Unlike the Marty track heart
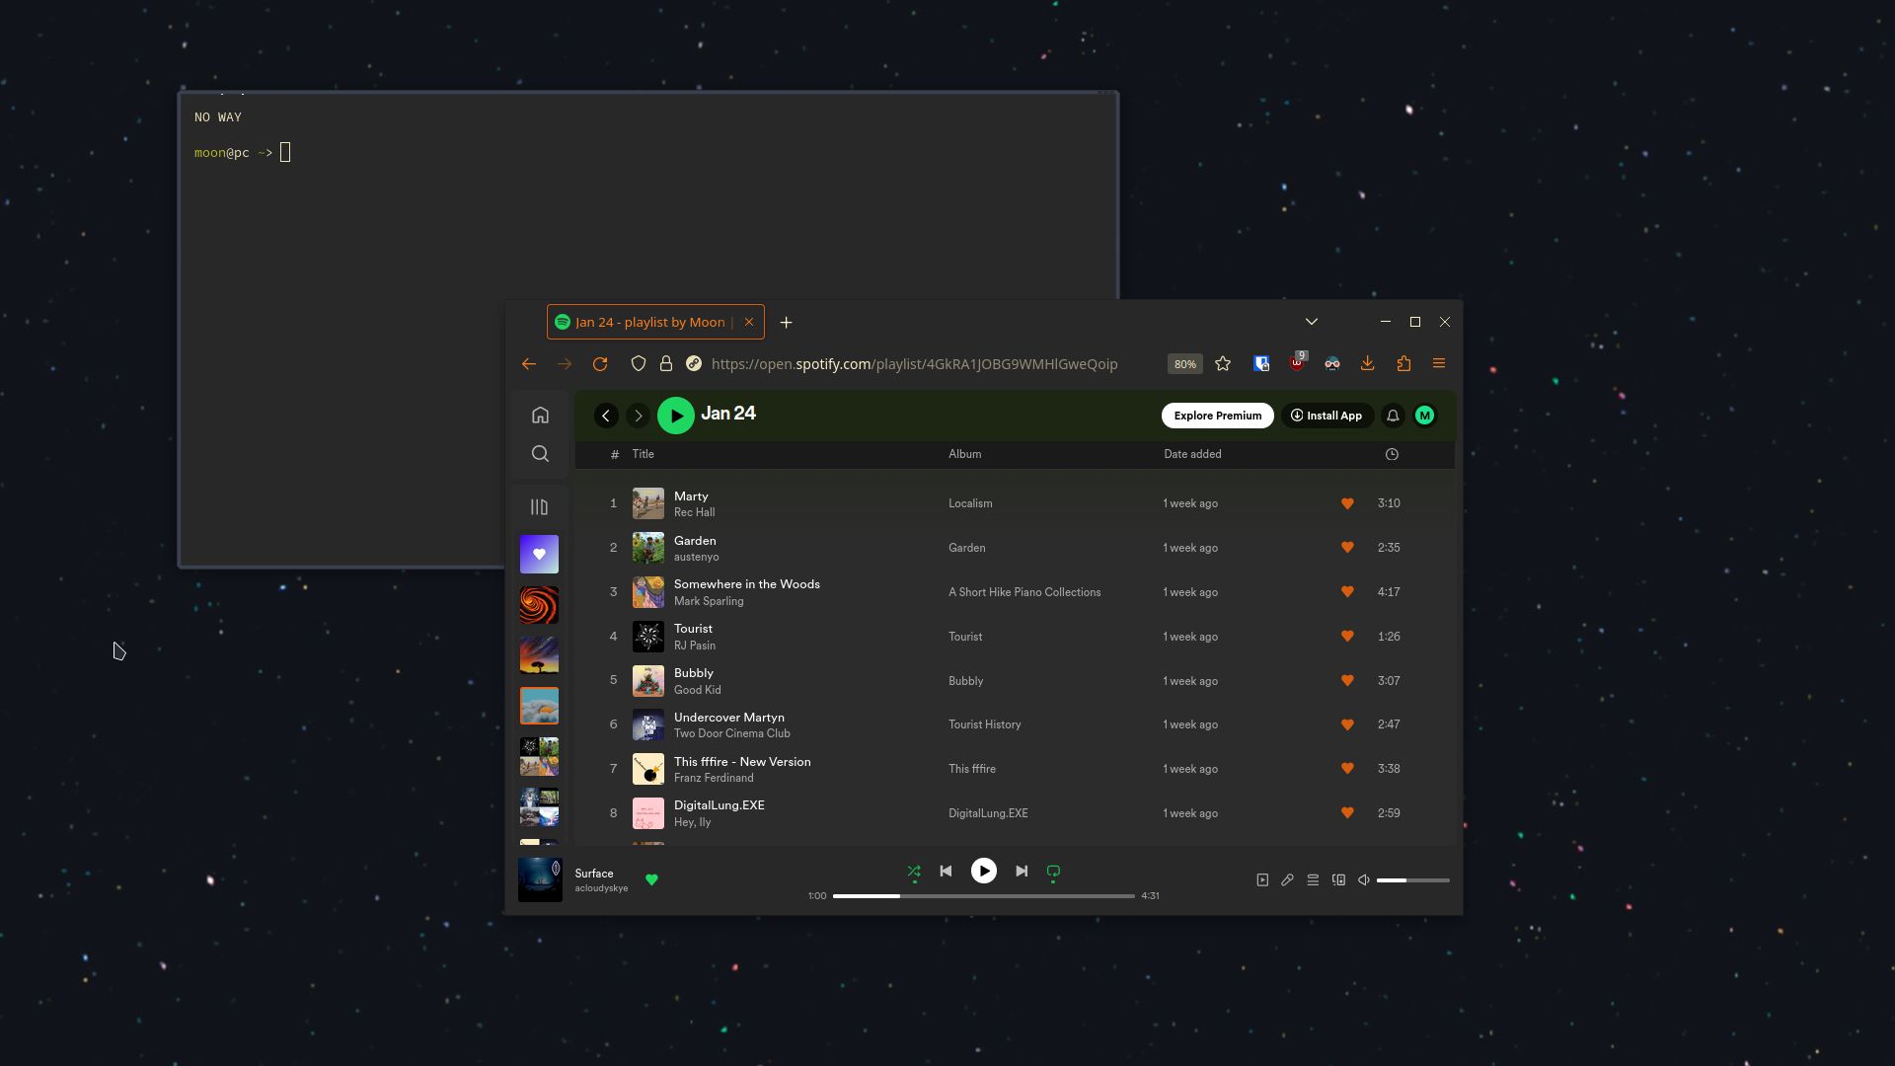The width and height of the screenshot is (1895, 1066). (1347, 503)
